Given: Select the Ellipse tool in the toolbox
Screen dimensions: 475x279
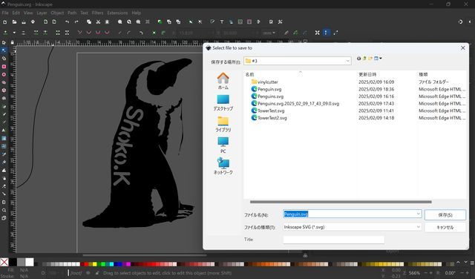Looking at the screenshot, I should pos(4,74).
